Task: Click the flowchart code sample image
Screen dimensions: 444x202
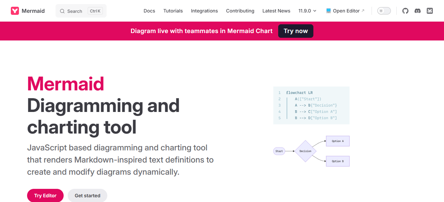Action: point(311,105)
